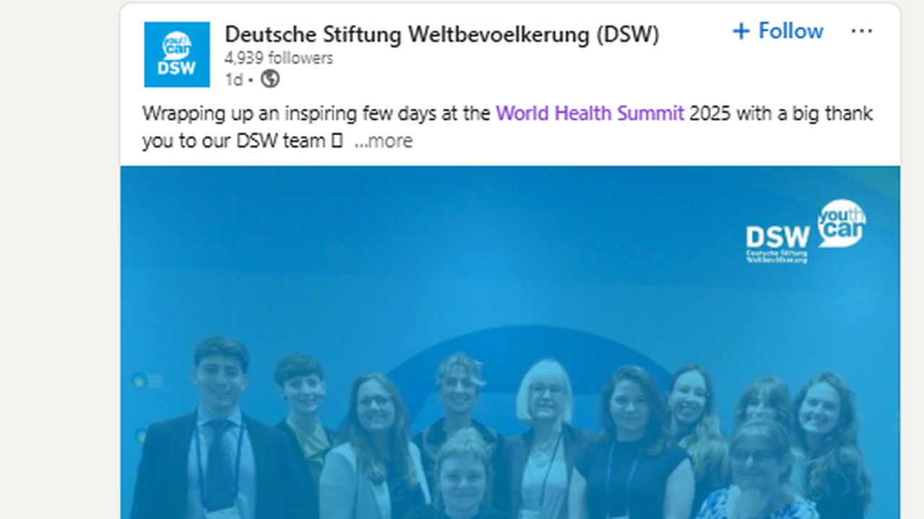This screenshot has width=924, height=519.
Task: Click the globe public visibility icon
Action: [270, 79]
